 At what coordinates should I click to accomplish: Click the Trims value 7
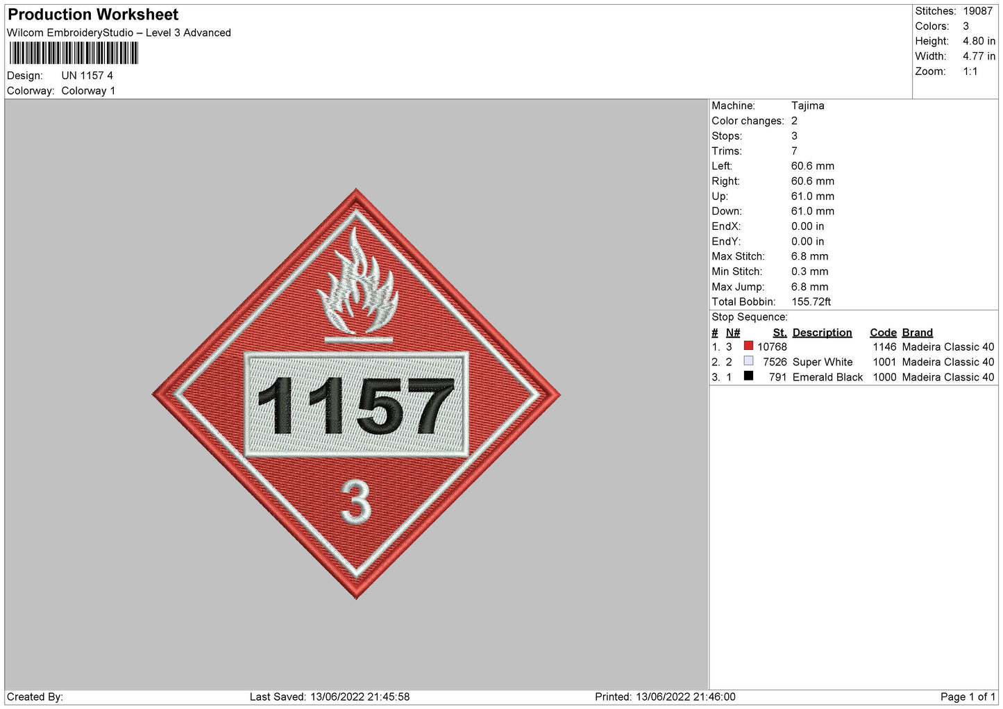795,151
